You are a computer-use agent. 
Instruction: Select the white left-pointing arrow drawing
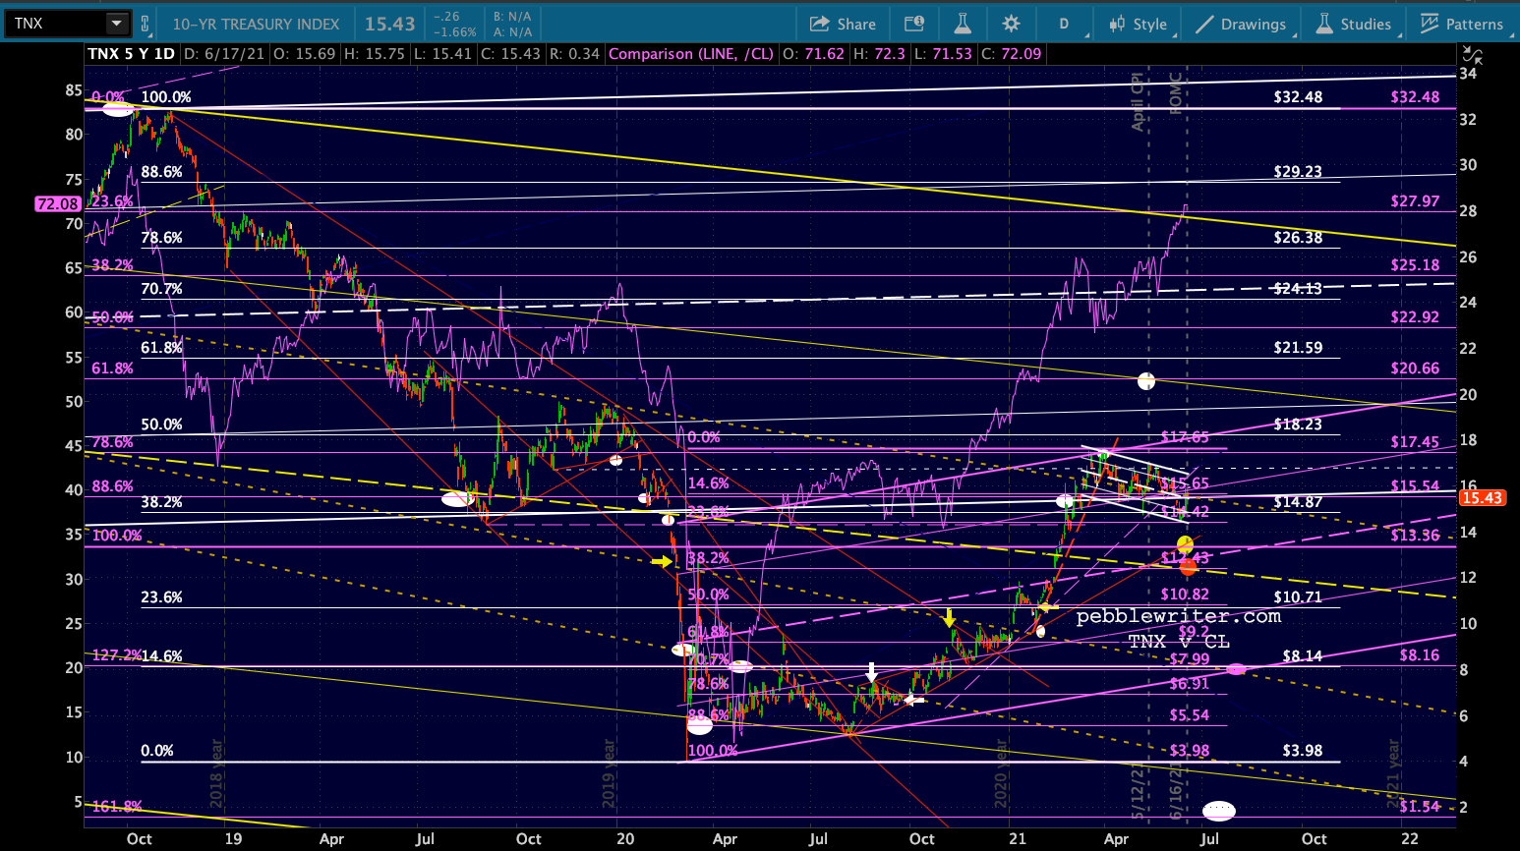pos(914,700)
